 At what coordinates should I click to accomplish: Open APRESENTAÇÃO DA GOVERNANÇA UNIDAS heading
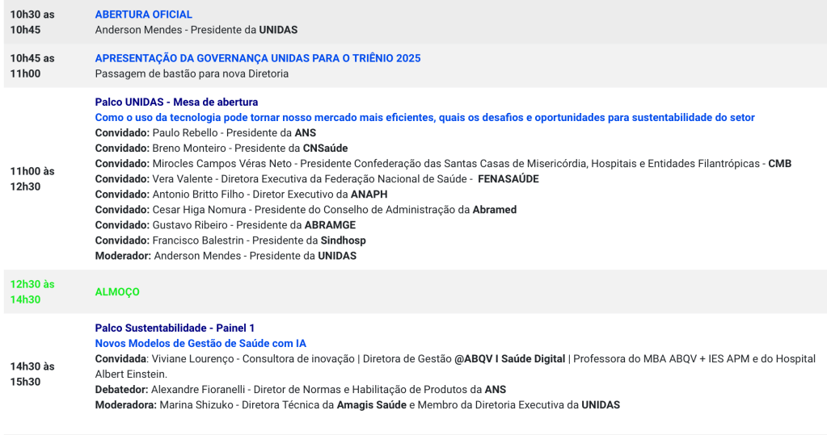pos(257,58)
